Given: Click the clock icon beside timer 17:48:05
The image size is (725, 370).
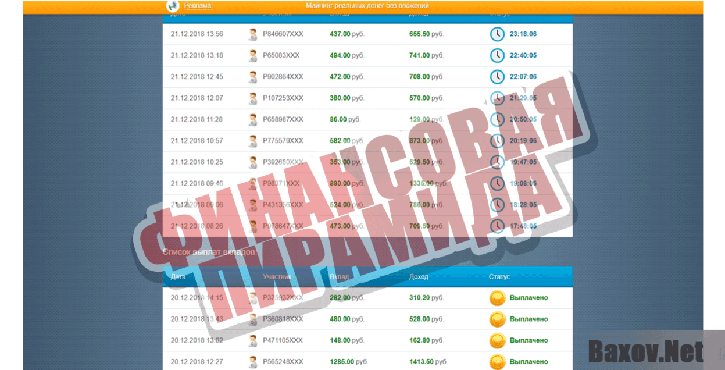Looking at the screenshot, I should 497,226.
